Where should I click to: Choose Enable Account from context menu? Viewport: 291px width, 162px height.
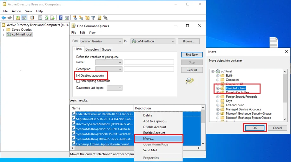(158, 133)
